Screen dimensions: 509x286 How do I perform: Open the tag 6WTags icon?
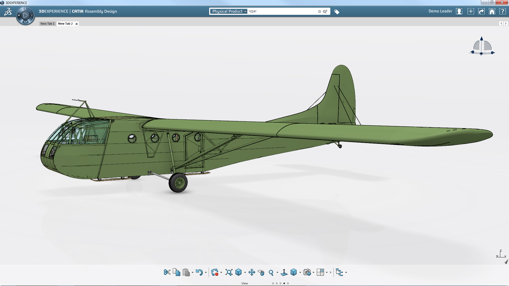click(337, 12)
